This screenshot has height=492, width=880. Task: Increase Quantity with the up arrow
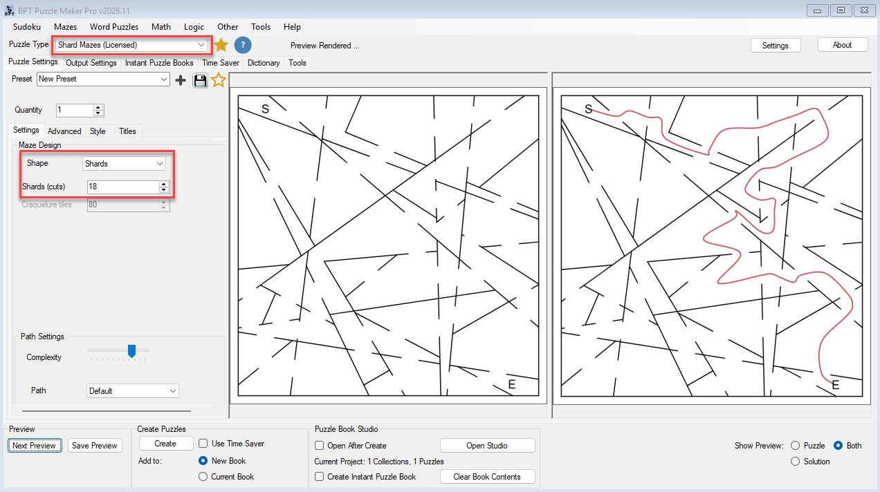(x=98, y=107)
